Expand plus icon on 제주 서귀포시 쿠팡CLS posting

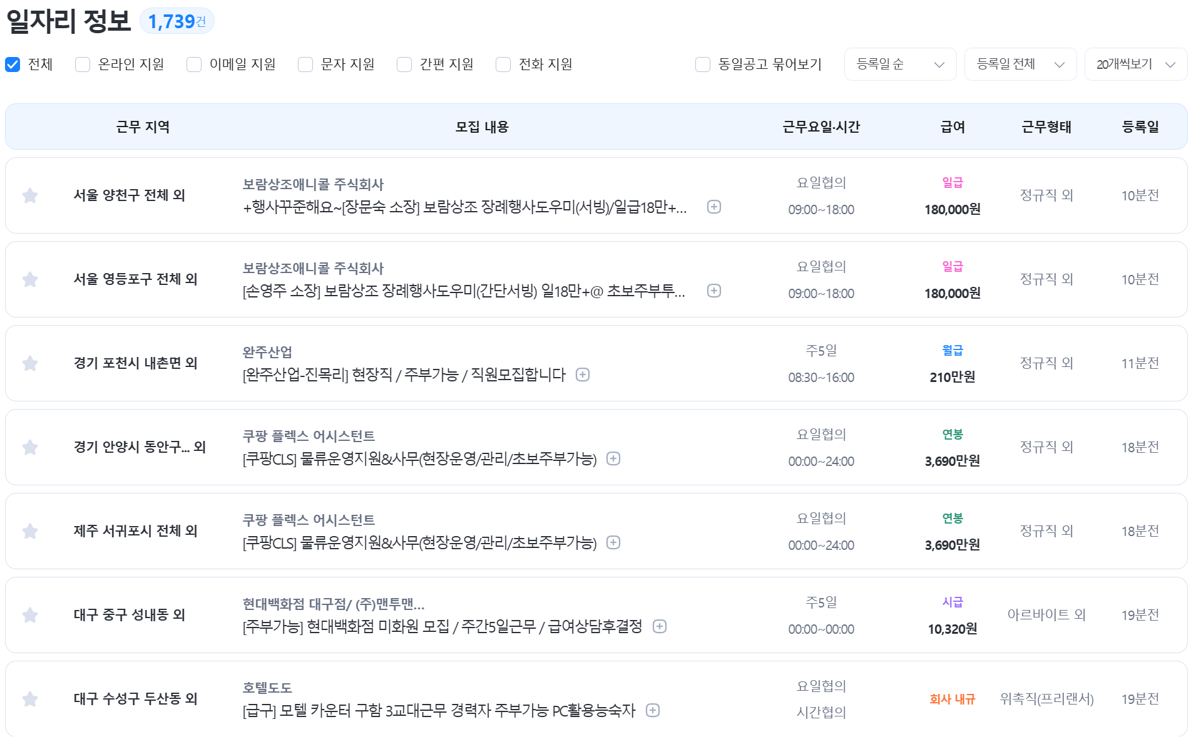click(613, 542)
